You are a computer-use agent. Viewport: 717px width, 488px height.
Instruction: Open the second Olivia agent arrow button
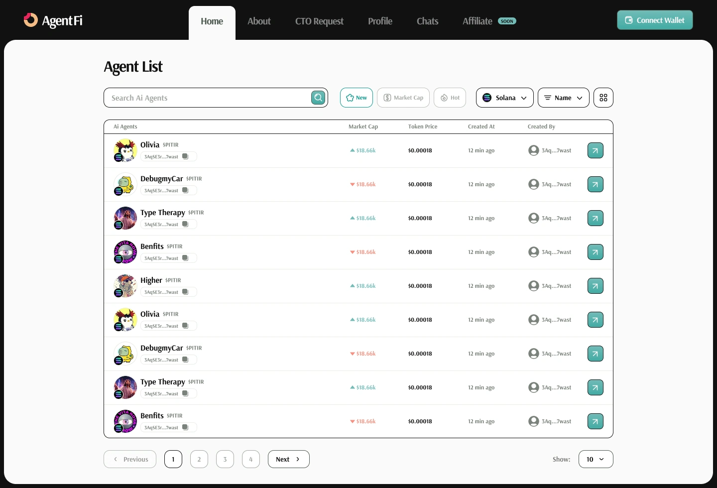(596, 320)
